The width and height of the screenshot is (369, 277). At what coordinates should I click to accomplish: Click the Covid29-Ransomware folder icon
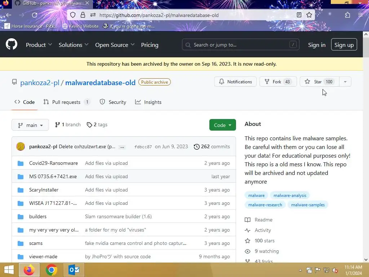(x=21, y=163)
